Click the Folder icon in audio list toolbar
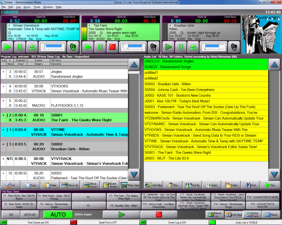282x225 pixels. click(x=231, y=185)
